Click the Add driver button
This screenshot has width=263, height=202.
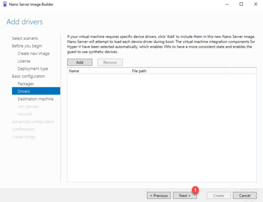[x=80, y=62]
